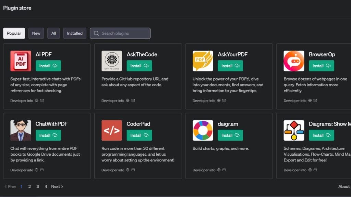Go to page 2
Screen dimensions: 351x197
(29, 186)
